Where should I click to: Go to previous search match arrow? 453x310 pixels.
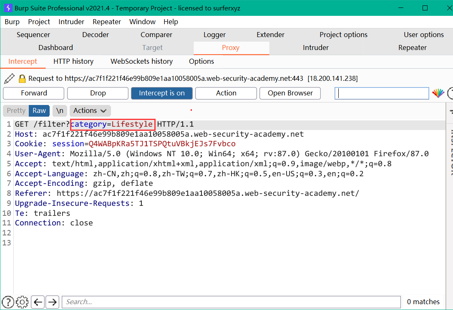pyautogui.click(x=38, y=302)
